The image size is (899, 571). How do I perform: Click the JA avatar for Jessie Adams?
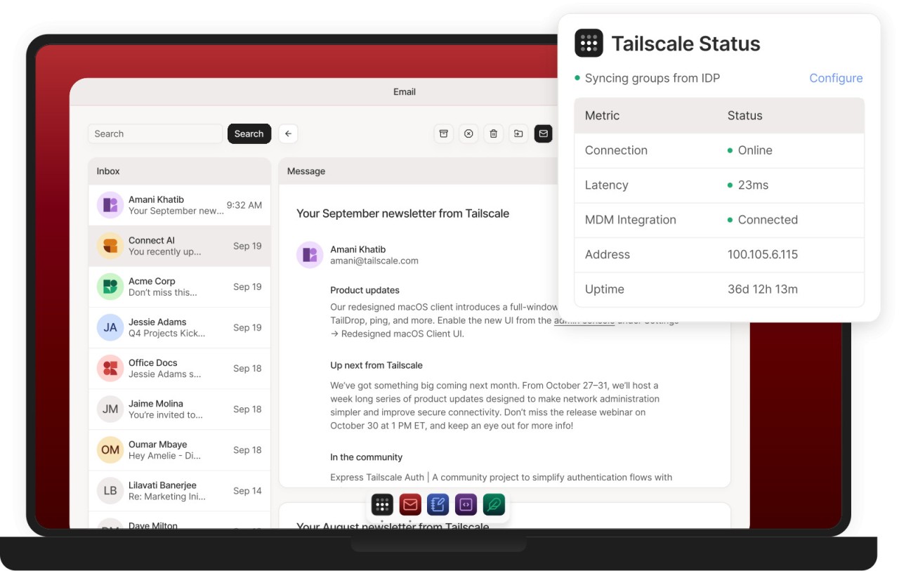(x=110, y=327)
